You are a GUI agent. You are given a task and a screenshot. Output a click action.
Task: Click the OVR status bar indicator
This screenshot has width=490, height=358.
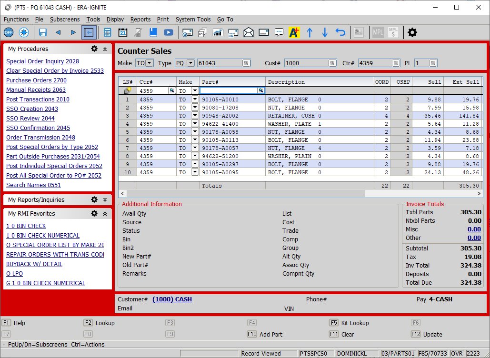tap(457, 353)
